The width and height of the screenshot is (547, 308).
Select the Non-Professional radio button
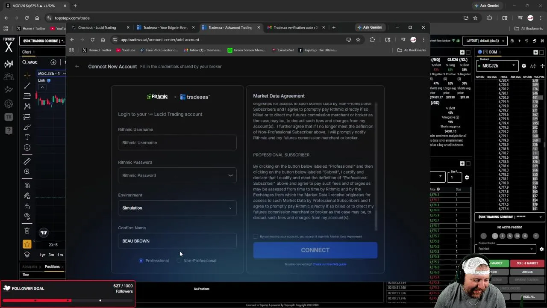(x=179, y=261)
